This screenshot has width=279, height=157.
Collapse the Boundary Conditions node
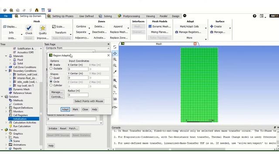tap(6, 71)
